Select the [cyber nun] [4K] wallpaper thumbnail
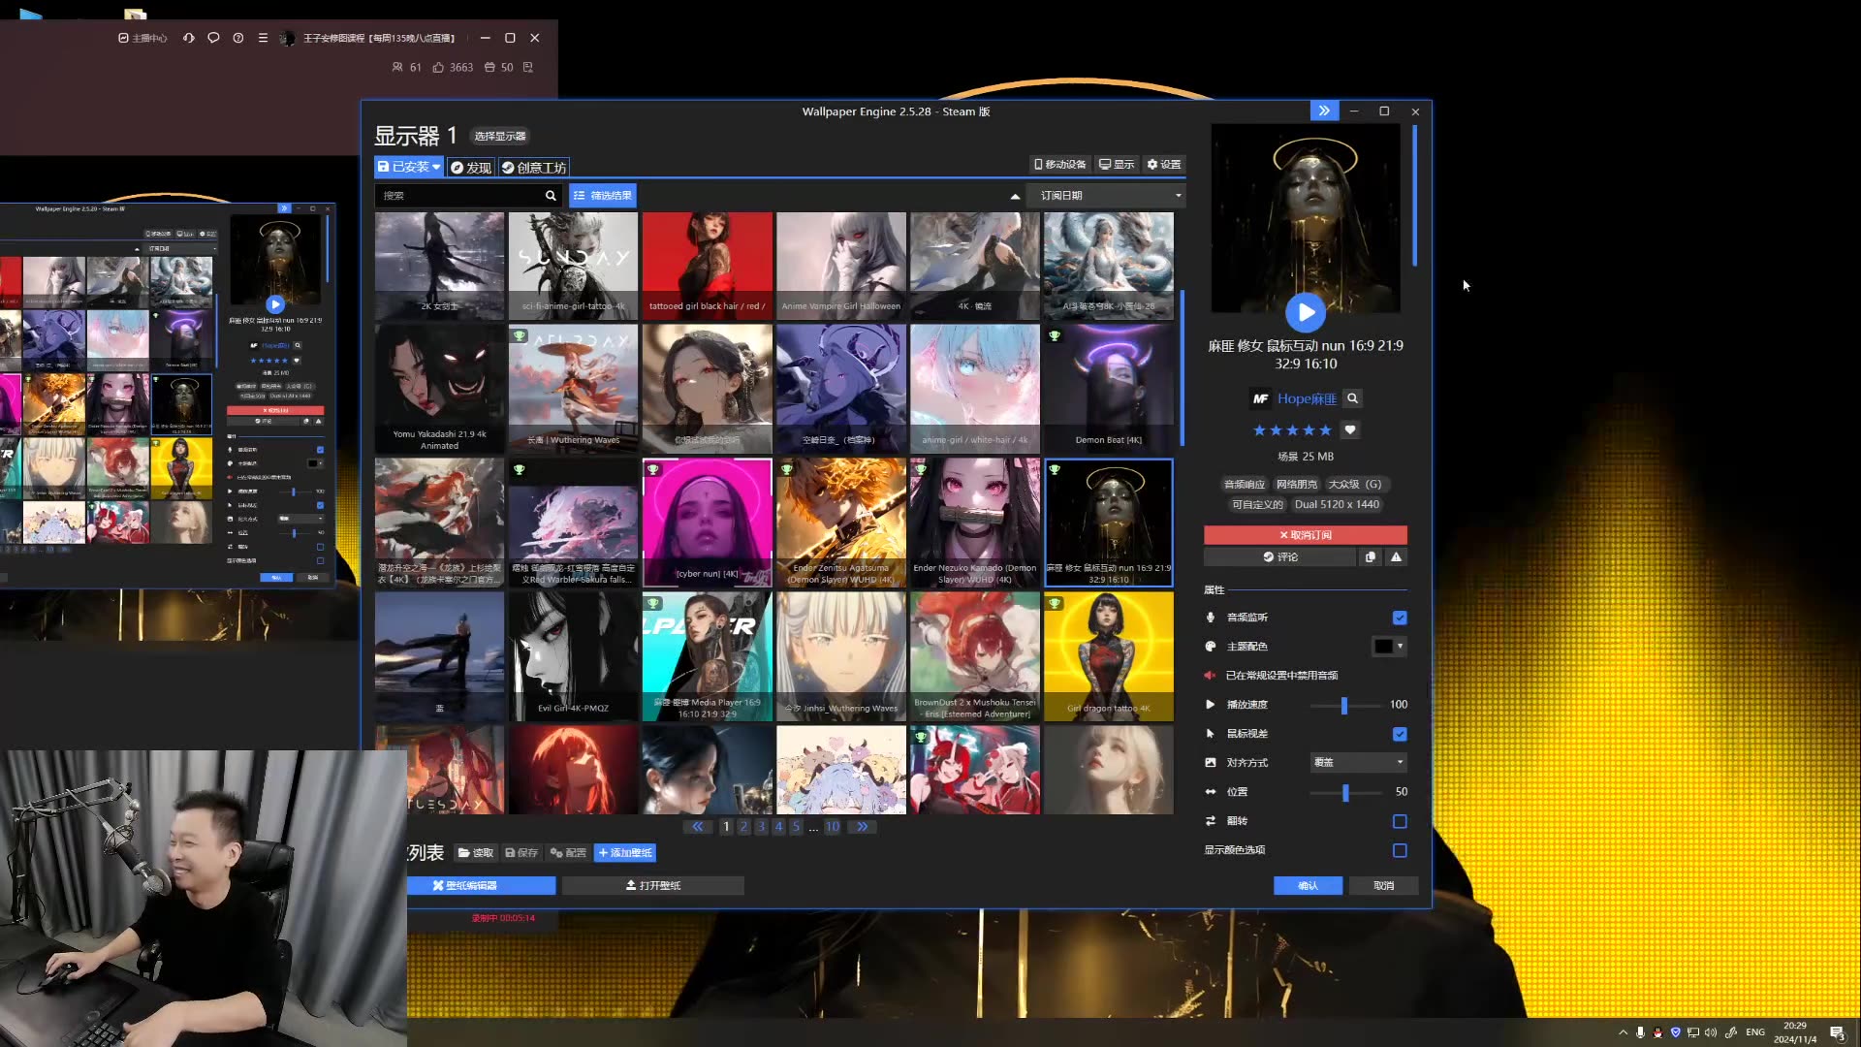 tap(708, 523)
